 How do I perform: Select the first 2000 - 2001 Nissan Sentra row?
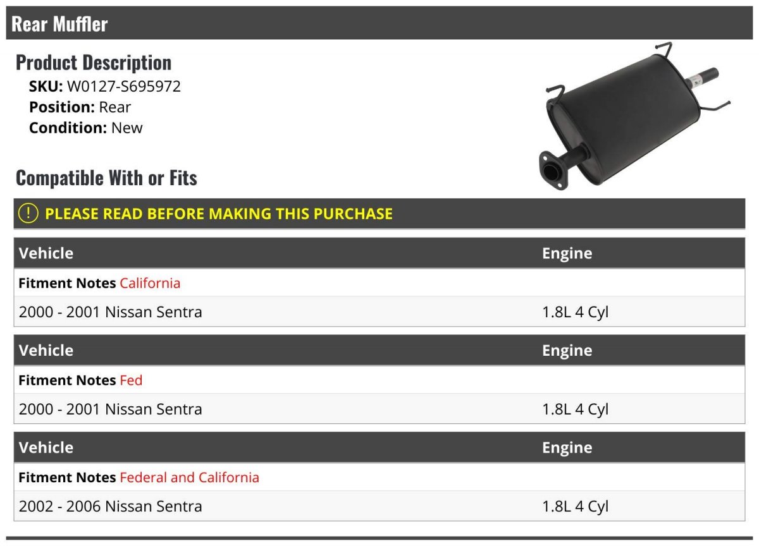(x=379, y=312)
